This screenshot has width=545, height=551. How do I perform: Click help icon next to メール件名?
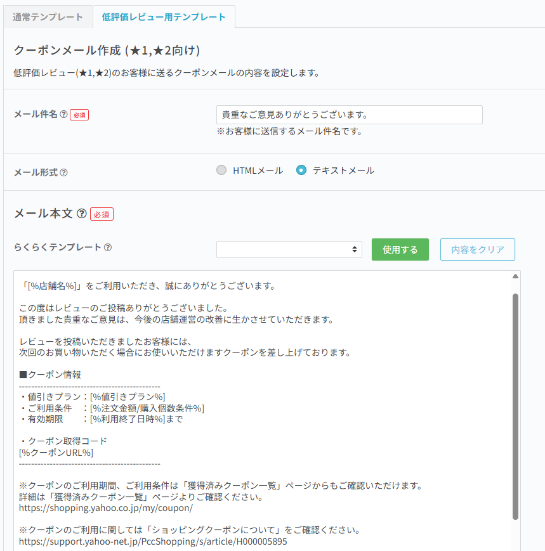(x=63, y=115)
